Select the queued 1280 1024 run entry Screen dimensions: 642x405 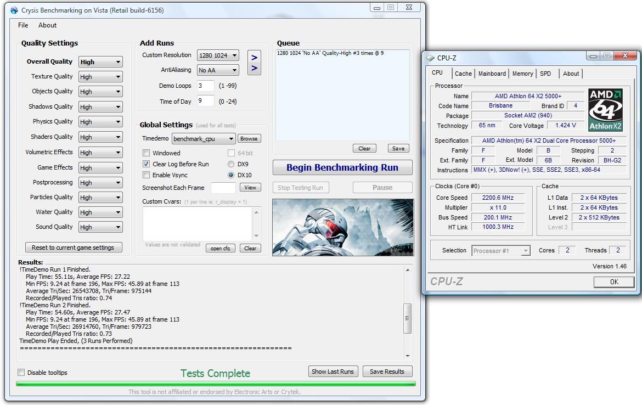[330, 53]
